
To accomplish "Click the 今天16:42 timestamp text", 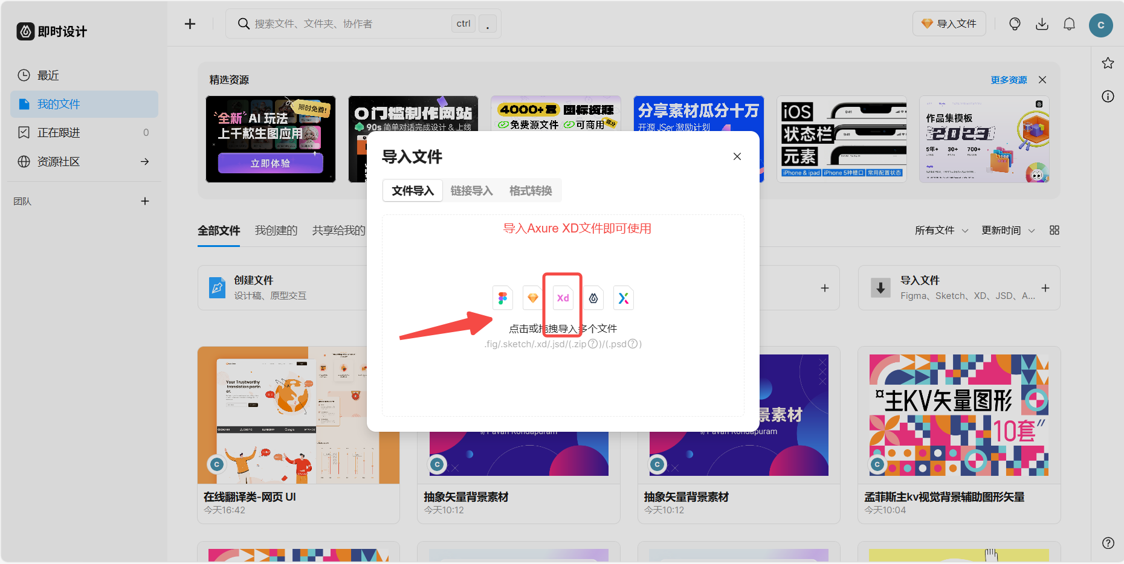I will (x=225, y=510).
